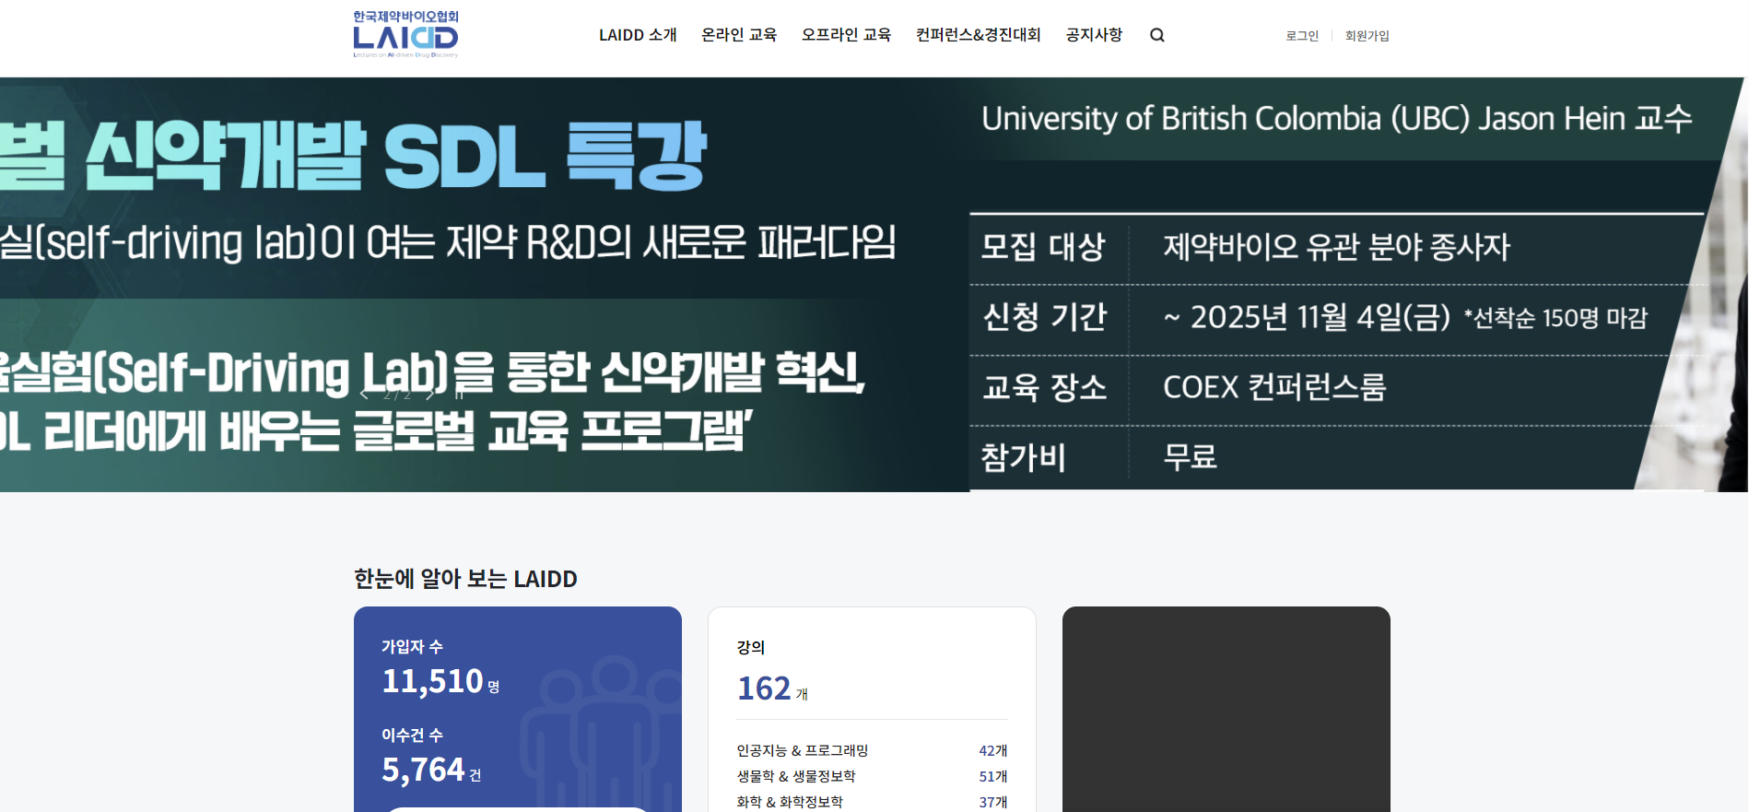Open the 공지사항 menu
1749x812 pixels.
(1094, 35)
